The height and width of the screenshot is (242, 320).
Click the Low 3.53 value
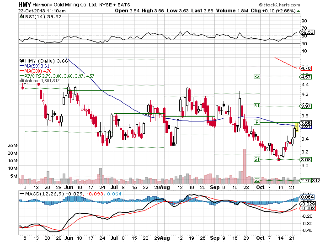coord(177,11)
